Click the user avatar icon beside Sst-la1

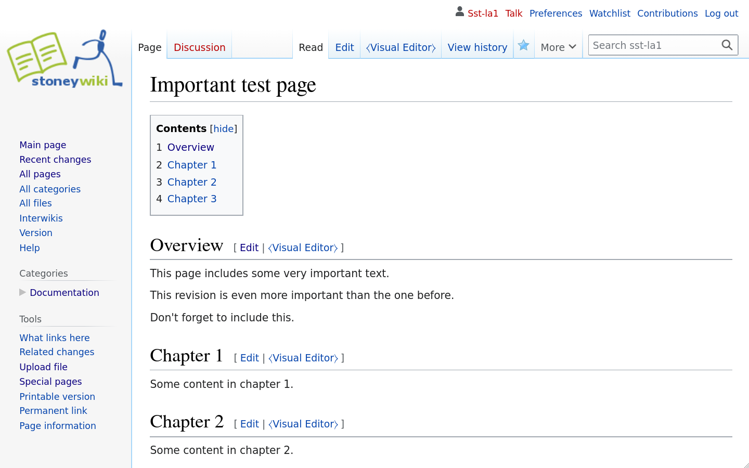point(459,11)
